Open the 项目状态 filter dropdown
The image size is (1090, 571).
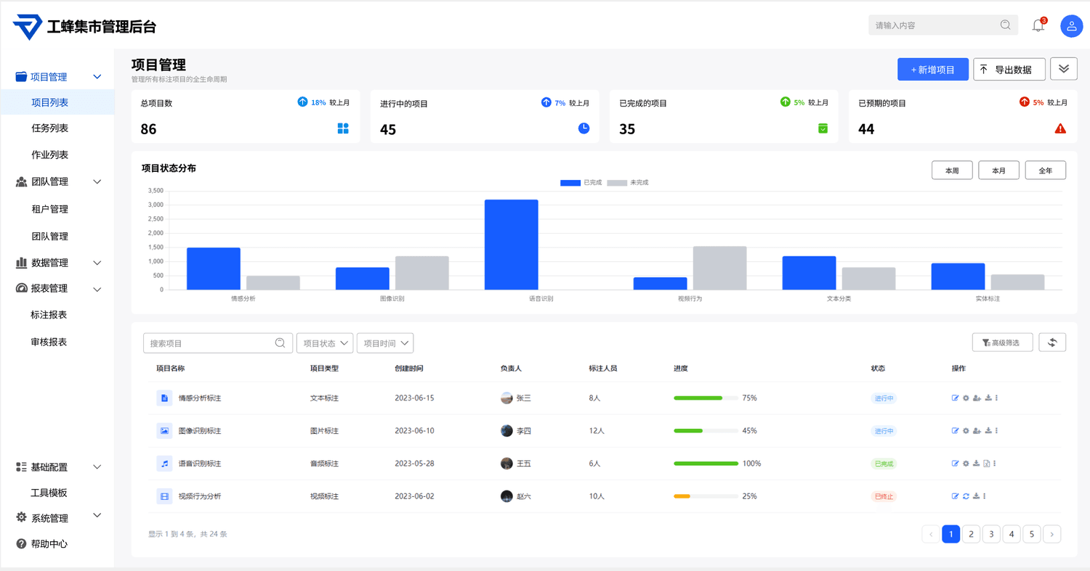(324, 343)
